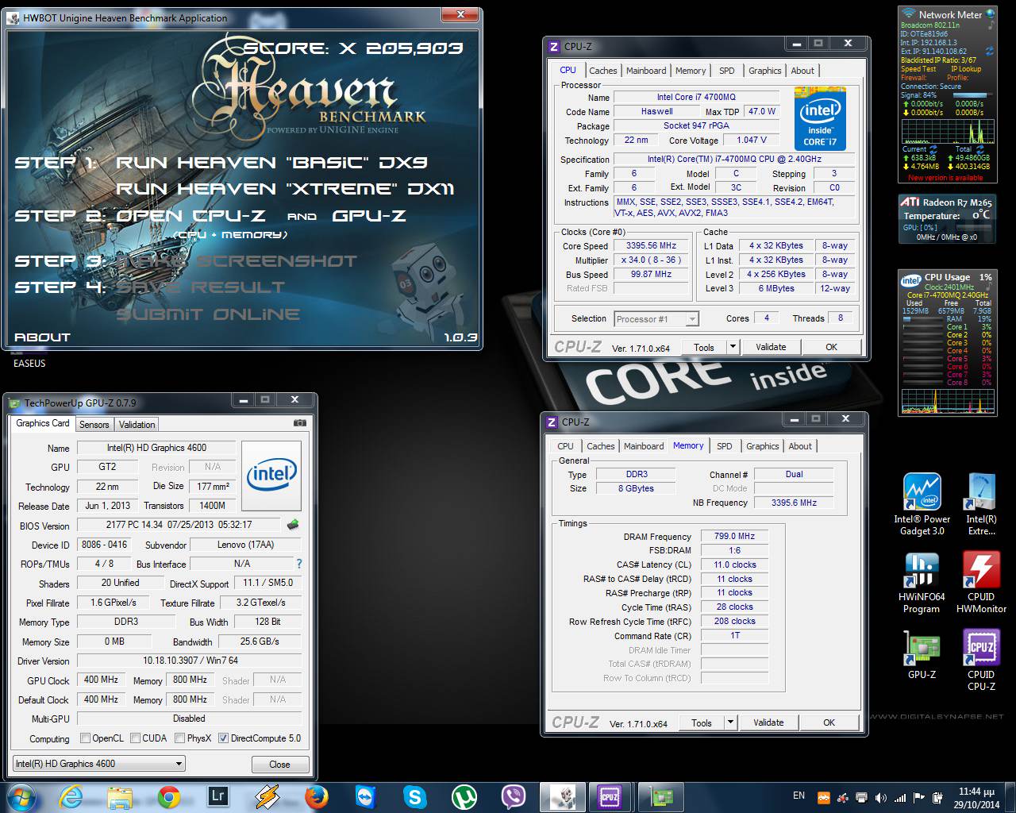
Task: Open Caches tab in upper CPU-Z window
Action: coord(603,71)
